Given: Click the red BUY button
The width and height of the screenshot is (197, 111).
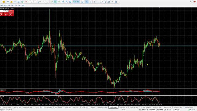Looking at the screenshot, I should pos(11,11).
